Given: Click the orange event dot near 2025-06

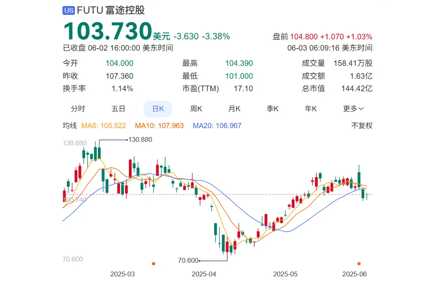Looking at the screenshot, I should point(359,264).
